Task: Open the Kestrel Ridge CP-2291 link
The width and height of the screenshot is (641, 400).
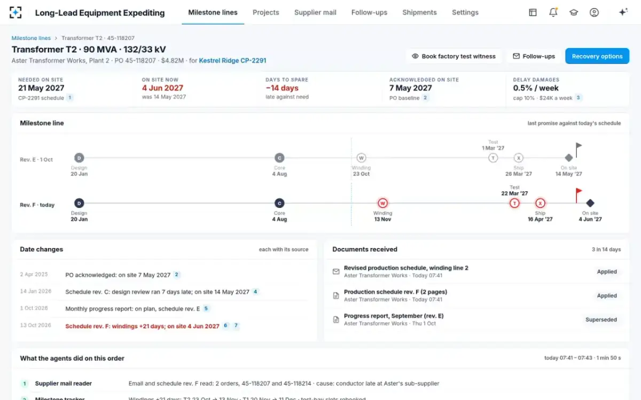Action: (232, 61)
